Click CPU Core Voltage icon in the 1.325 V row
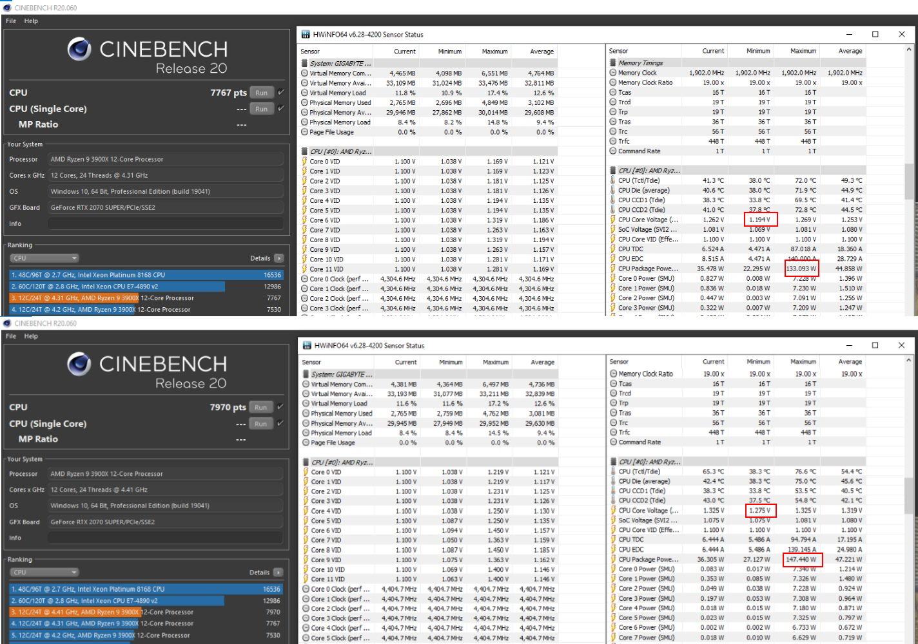The image size is (918, 644). (612, 511)
